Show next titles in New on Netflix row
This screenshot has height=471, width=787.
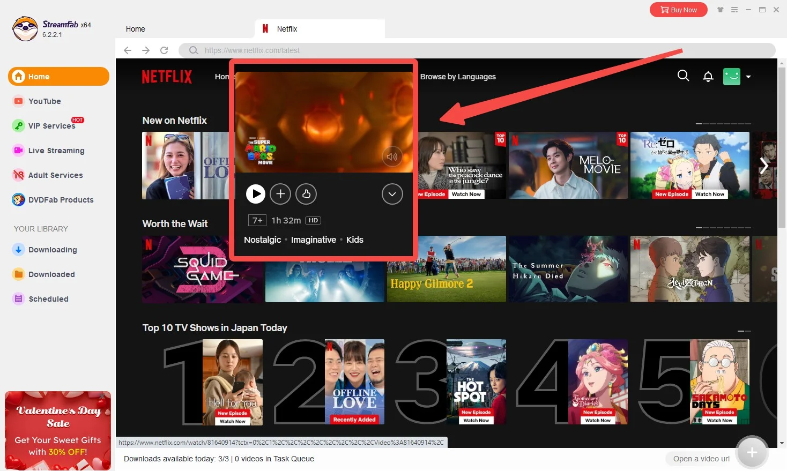[764, 166]
